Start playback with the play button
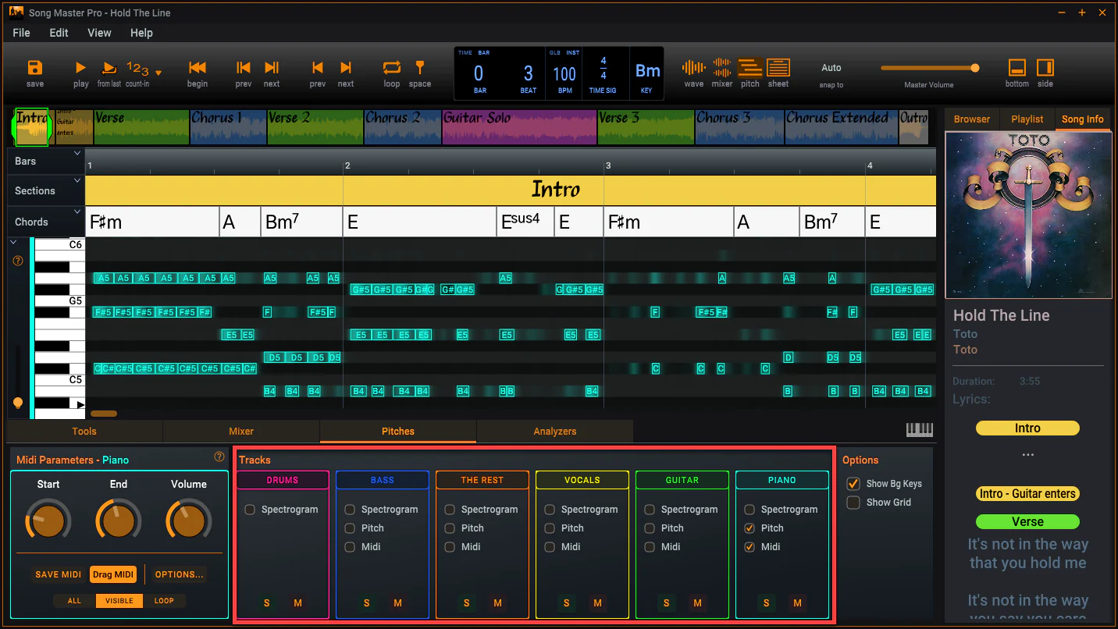The image size is (1118, 629). pos(81,68)
